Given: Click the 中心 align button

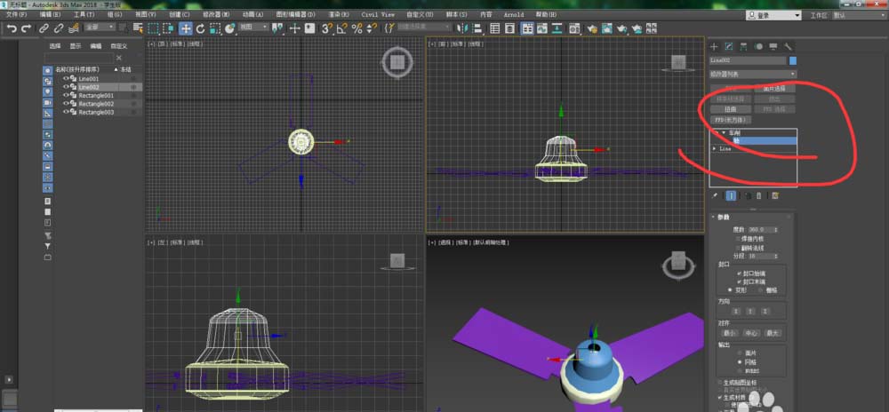Looking at the screenshot, I should click(x=751, y=333).
